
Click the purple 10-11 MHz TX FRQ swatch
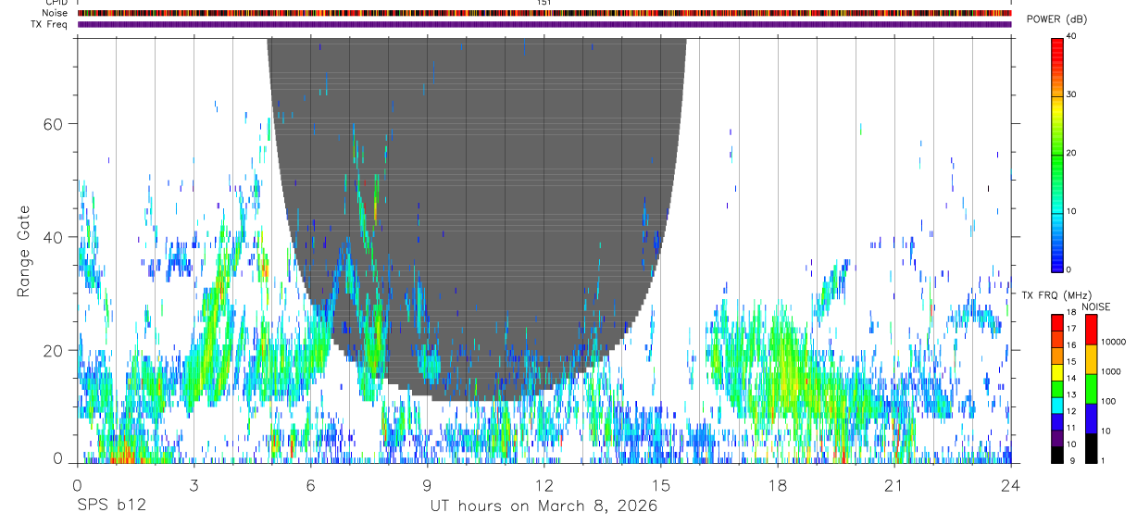click(1056, 438)
